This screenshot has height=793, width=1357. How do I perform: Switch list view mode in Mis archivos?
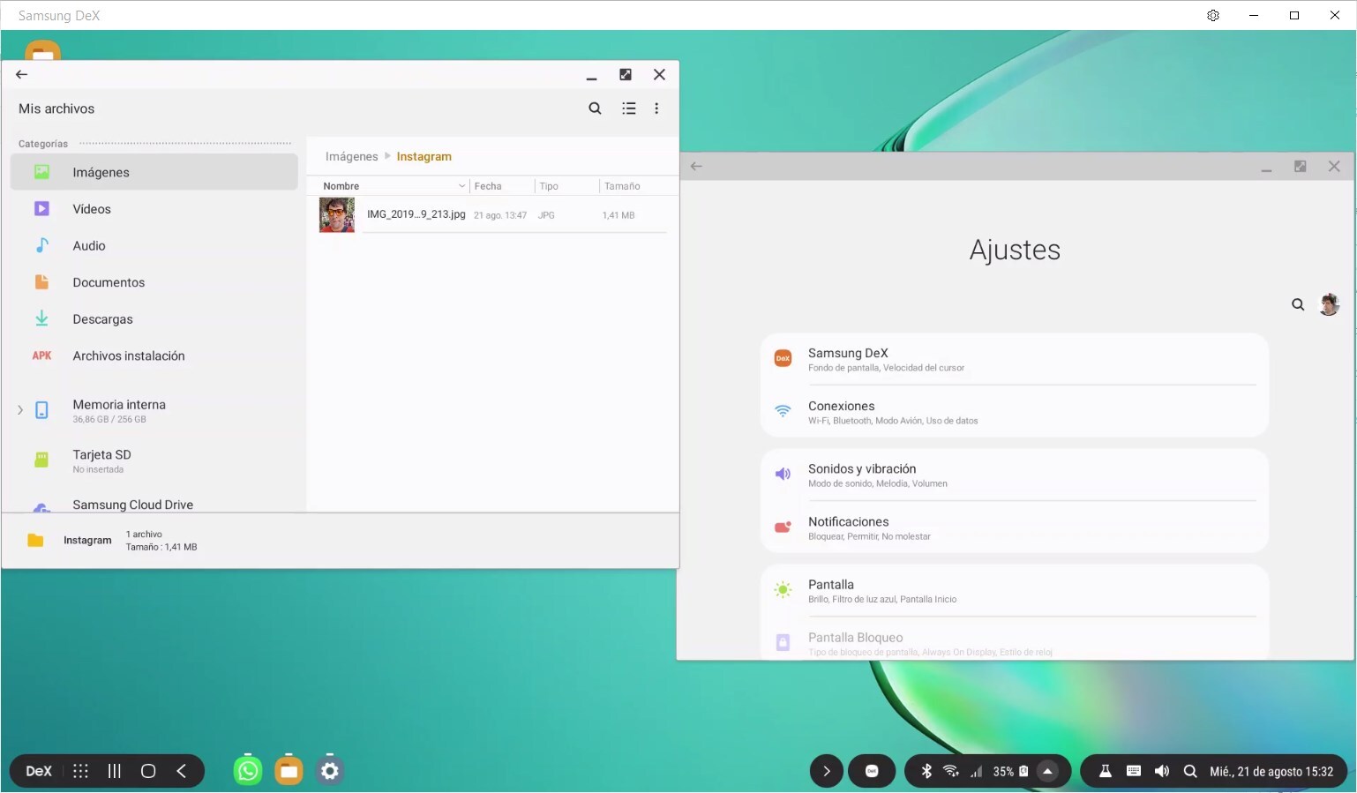(x=629, y=108)
